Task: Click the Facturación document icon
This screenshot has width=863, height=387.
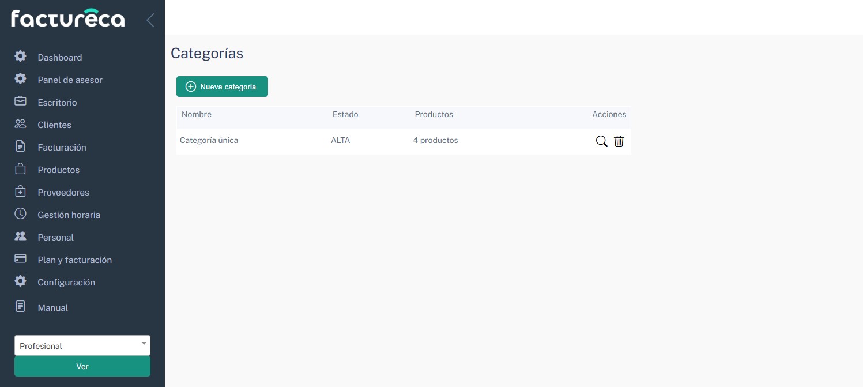Action: pos(20,146)
